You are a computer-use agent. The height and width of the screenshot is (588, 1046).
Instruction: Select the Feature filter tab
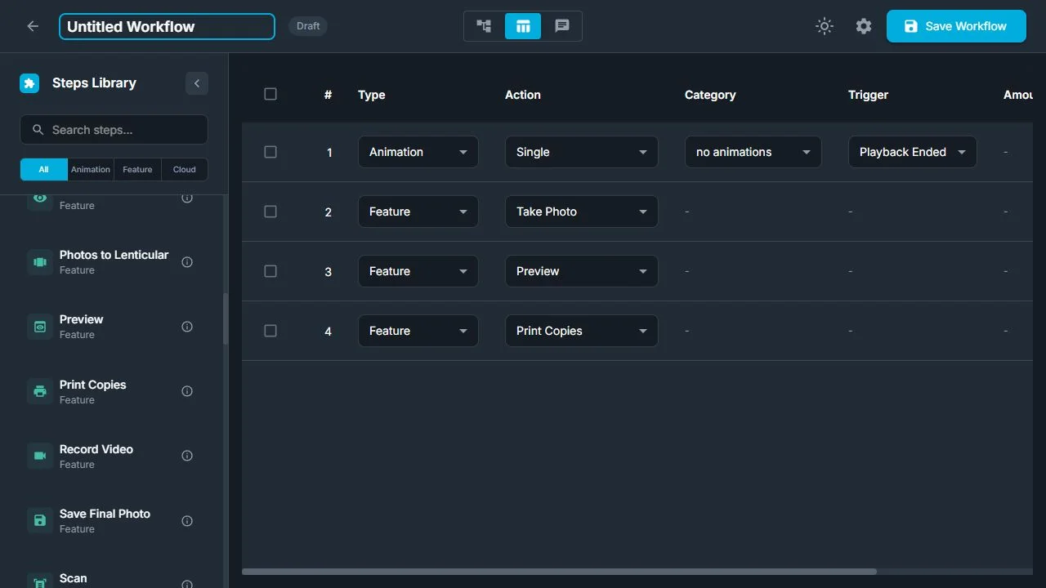point(137,169)
